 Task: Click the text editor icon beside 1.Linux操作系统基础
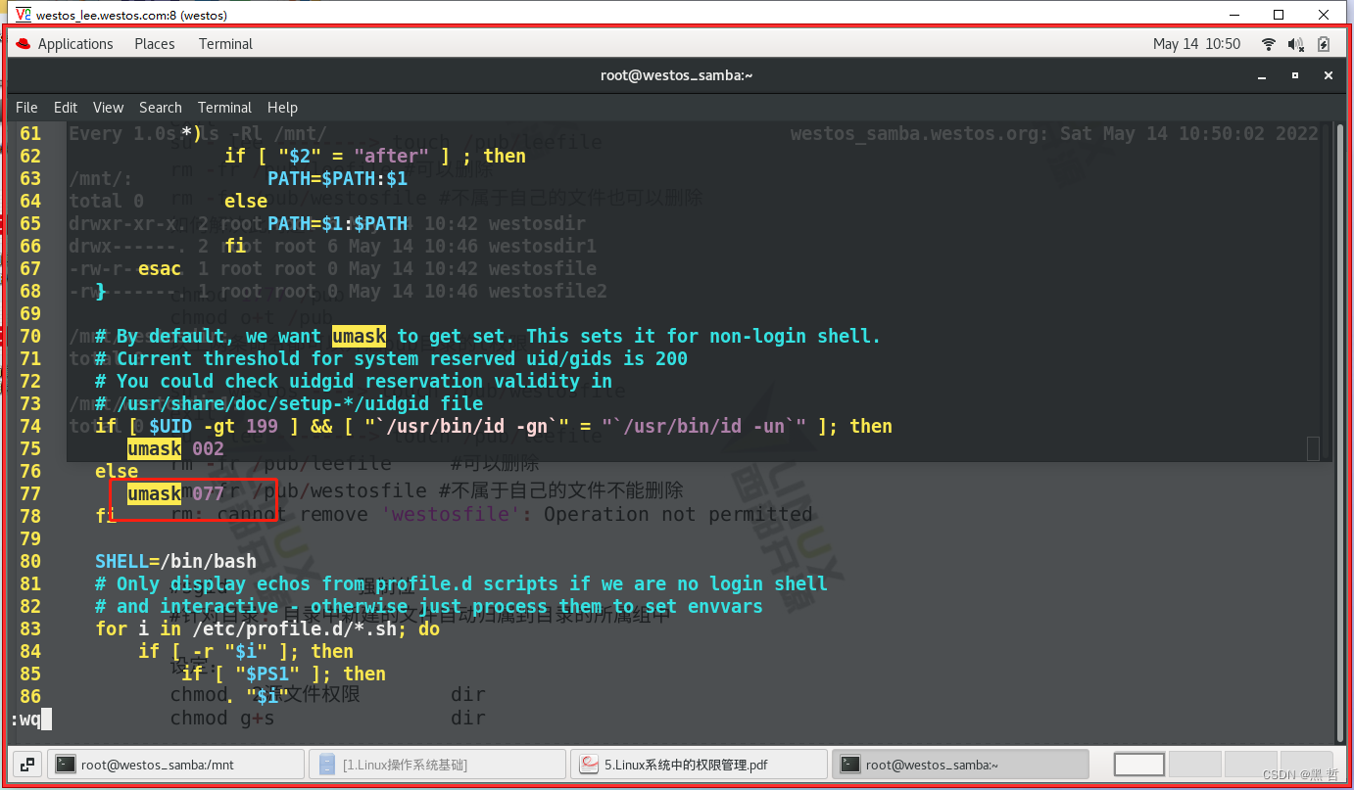pos(326,764)
